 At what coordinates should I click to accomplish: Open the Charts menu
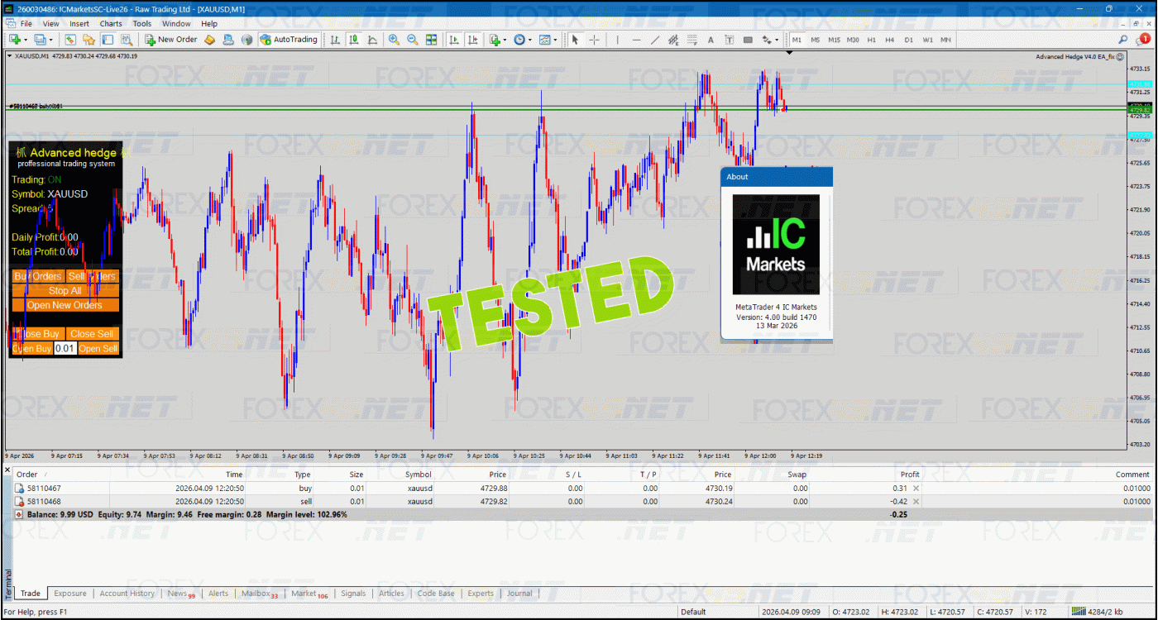click(111, 24)
